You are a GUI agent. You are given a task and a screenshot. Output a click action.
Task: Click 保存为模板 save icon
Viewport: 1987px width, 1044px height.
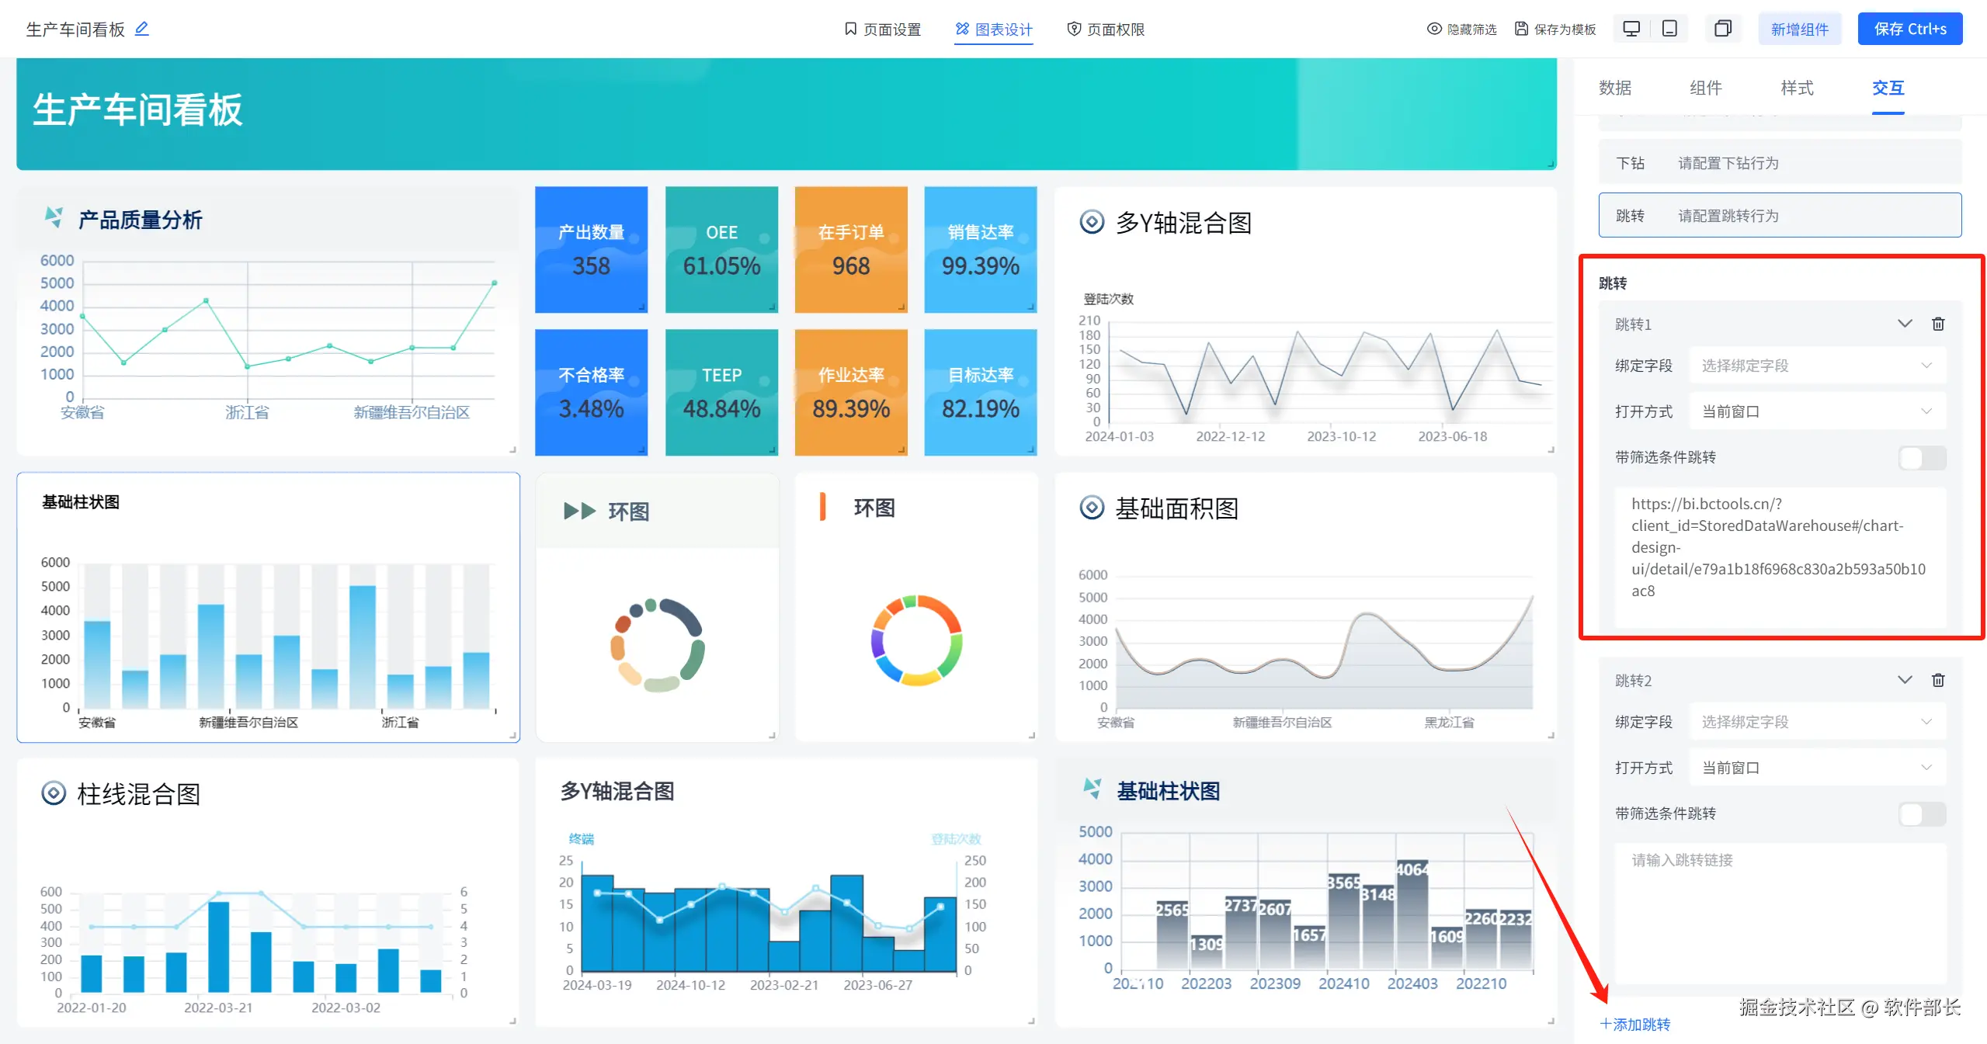(1521, 29)
